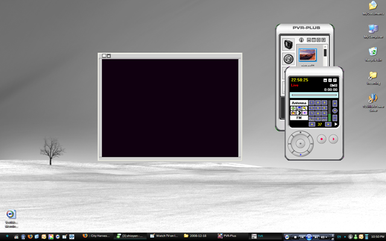
Task: Click the red play button on remote
Action: (334, 139)
